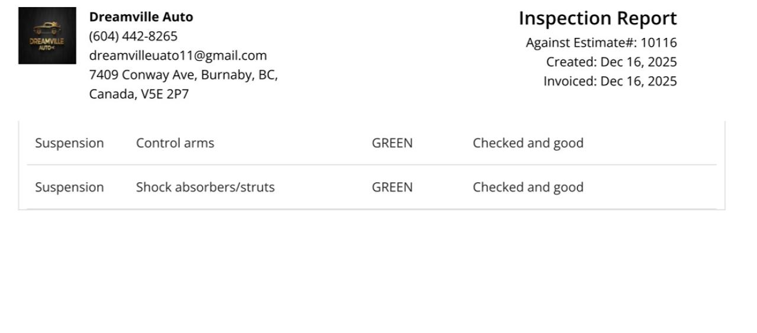Viewport: 757px width, 333px height.
Task: Open the dreamvilleuato11@gmail.com email link
Action: pos(177,56)
